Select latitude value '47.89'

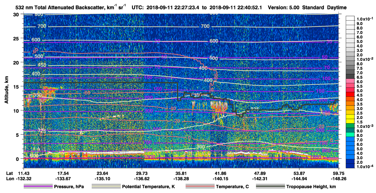(x=260, y=173)
